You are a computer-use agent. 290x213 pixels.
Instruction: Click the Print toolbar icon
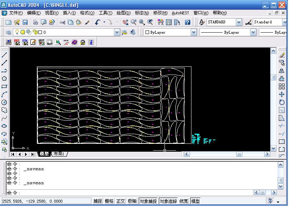point(35,22)
